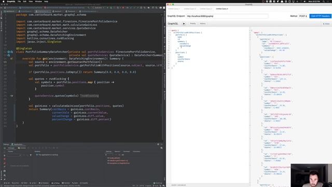Click the red Stop icon in Debug sidebar

(5, 159)
